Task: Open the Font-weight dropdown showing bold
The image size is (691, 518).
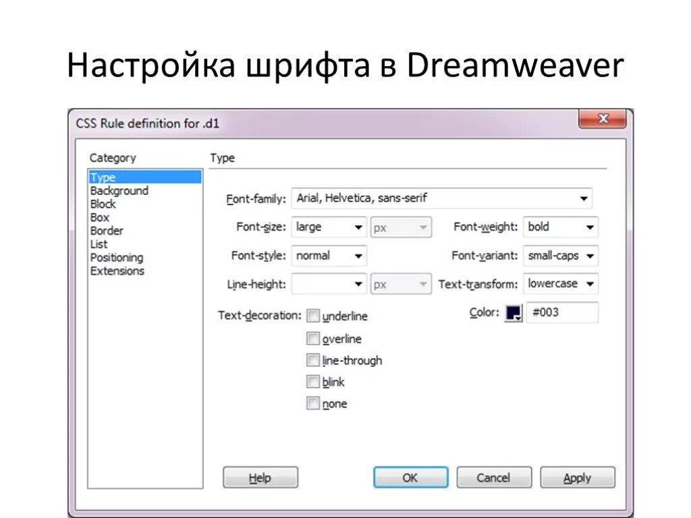Action: point(561,227)
